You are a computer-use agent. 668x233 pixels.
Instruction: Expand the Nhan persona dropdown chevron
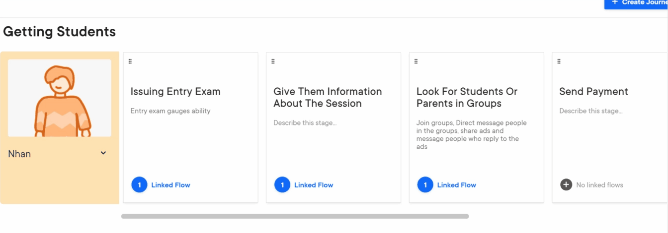tap(103, 153)
